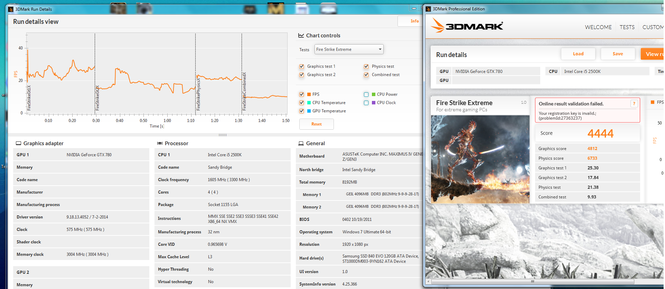Click the GPU field showing NVIDIA GeForce GTX 780
This screenshot has width=665, height=289.
coord(496,72)
